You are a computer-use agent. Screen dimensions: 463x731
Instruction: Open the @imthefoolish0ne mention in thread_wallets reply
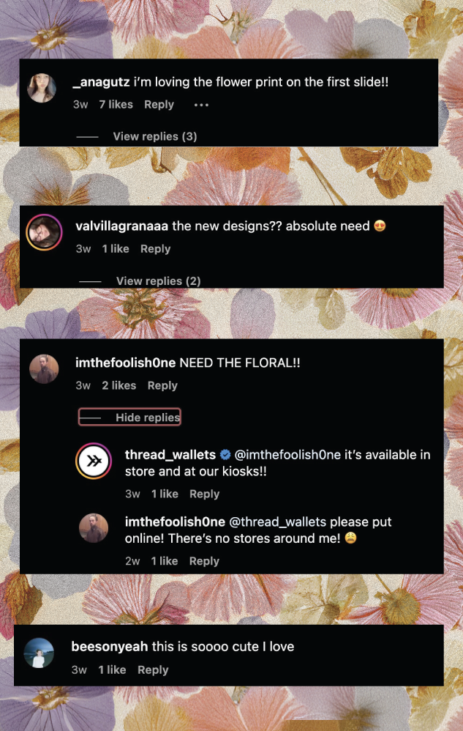287,455
